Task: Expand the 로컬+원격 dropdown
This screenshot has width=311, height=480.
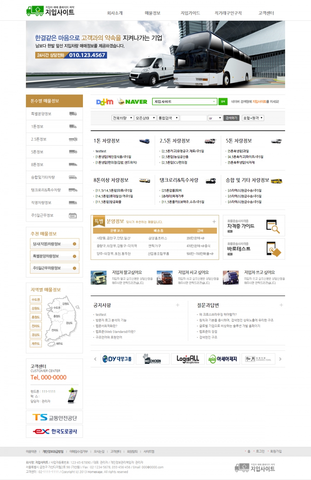Action: coord(253,118)
